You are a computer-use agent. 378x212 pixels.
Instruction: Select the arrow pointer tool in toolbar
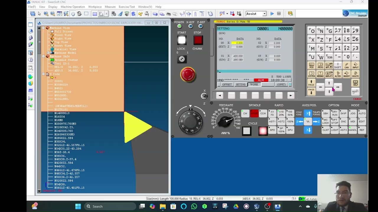39,14
